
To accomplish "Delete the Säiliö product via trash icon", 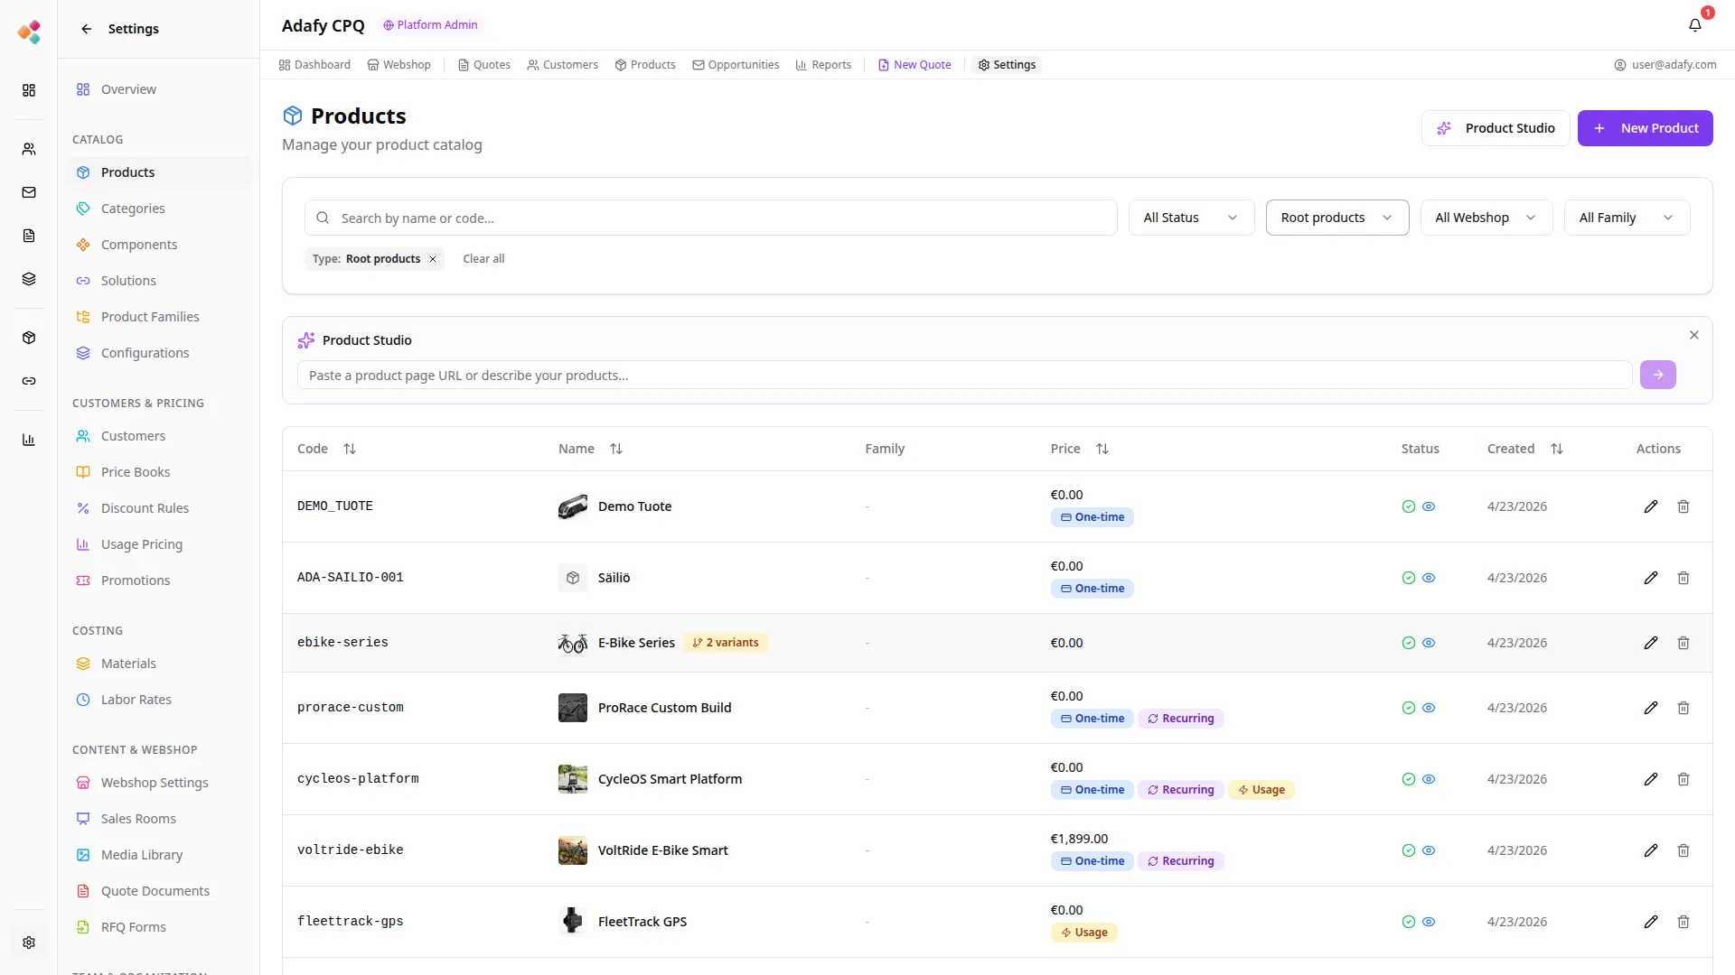I will (x=1683, y=578).
